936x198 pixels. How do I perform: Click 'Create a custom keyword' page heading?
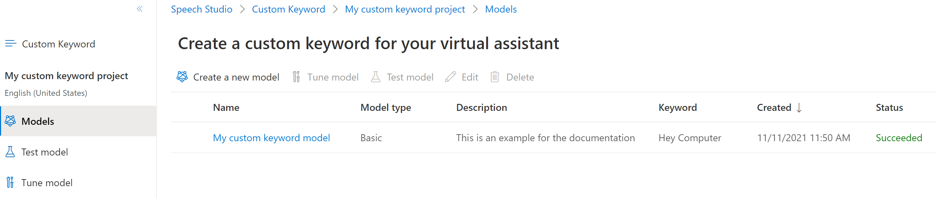click(x=368, y=44)
